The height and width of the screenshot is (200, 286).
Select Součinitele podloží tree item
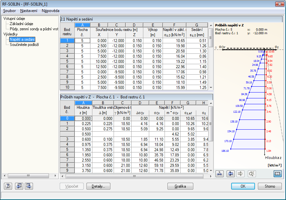tap(24, 45)
